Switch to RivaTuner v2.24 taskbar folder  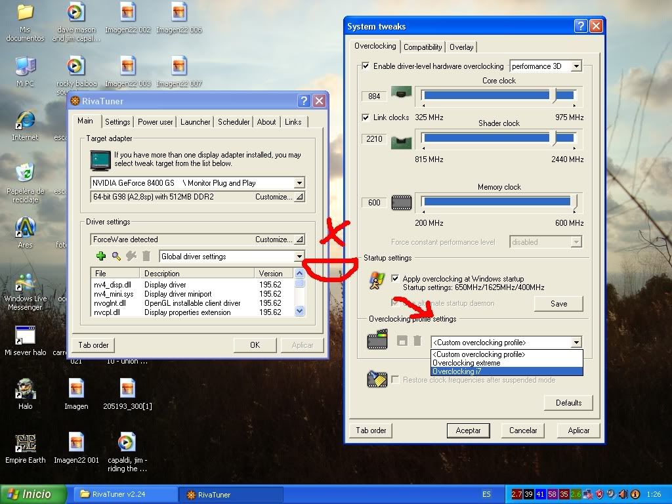pos(124,494)
